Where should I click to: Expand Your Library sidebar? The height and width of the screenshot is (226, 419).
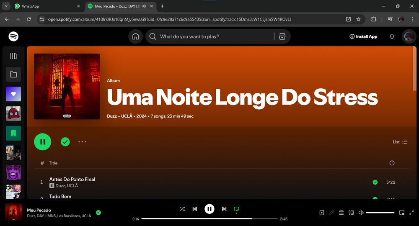point(13,56)
